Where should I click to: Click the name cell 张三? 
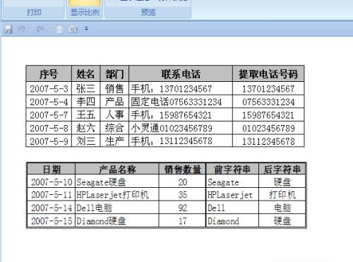tap(86, 88)
